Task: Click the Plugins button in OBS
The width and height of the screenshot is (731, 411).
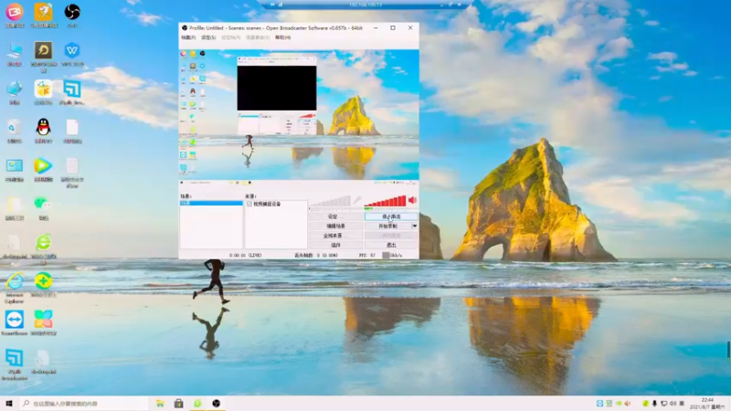Action: (335, 245)
